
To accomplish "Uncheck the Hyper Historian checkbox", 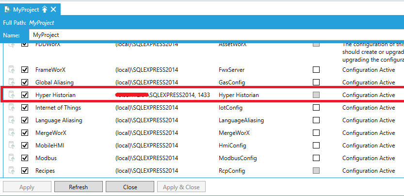I will pos(25,95).
